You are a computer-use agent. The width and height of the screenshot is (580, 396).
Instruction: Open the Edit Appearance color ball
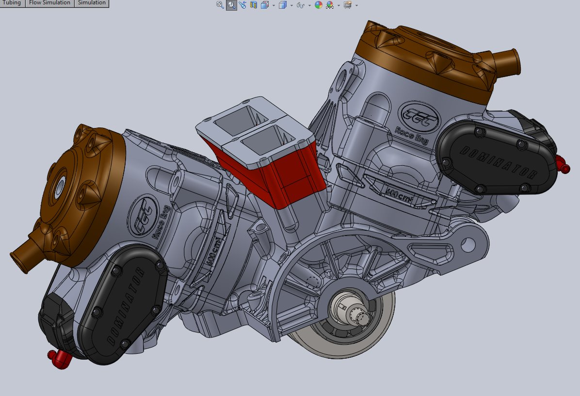319,5
